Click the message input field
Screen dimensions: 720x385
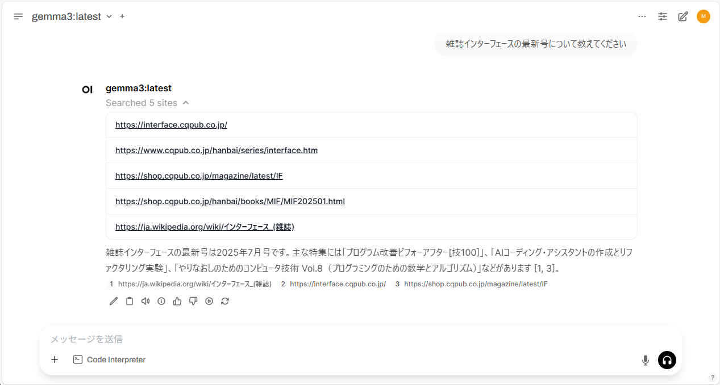tap(341, 339)
